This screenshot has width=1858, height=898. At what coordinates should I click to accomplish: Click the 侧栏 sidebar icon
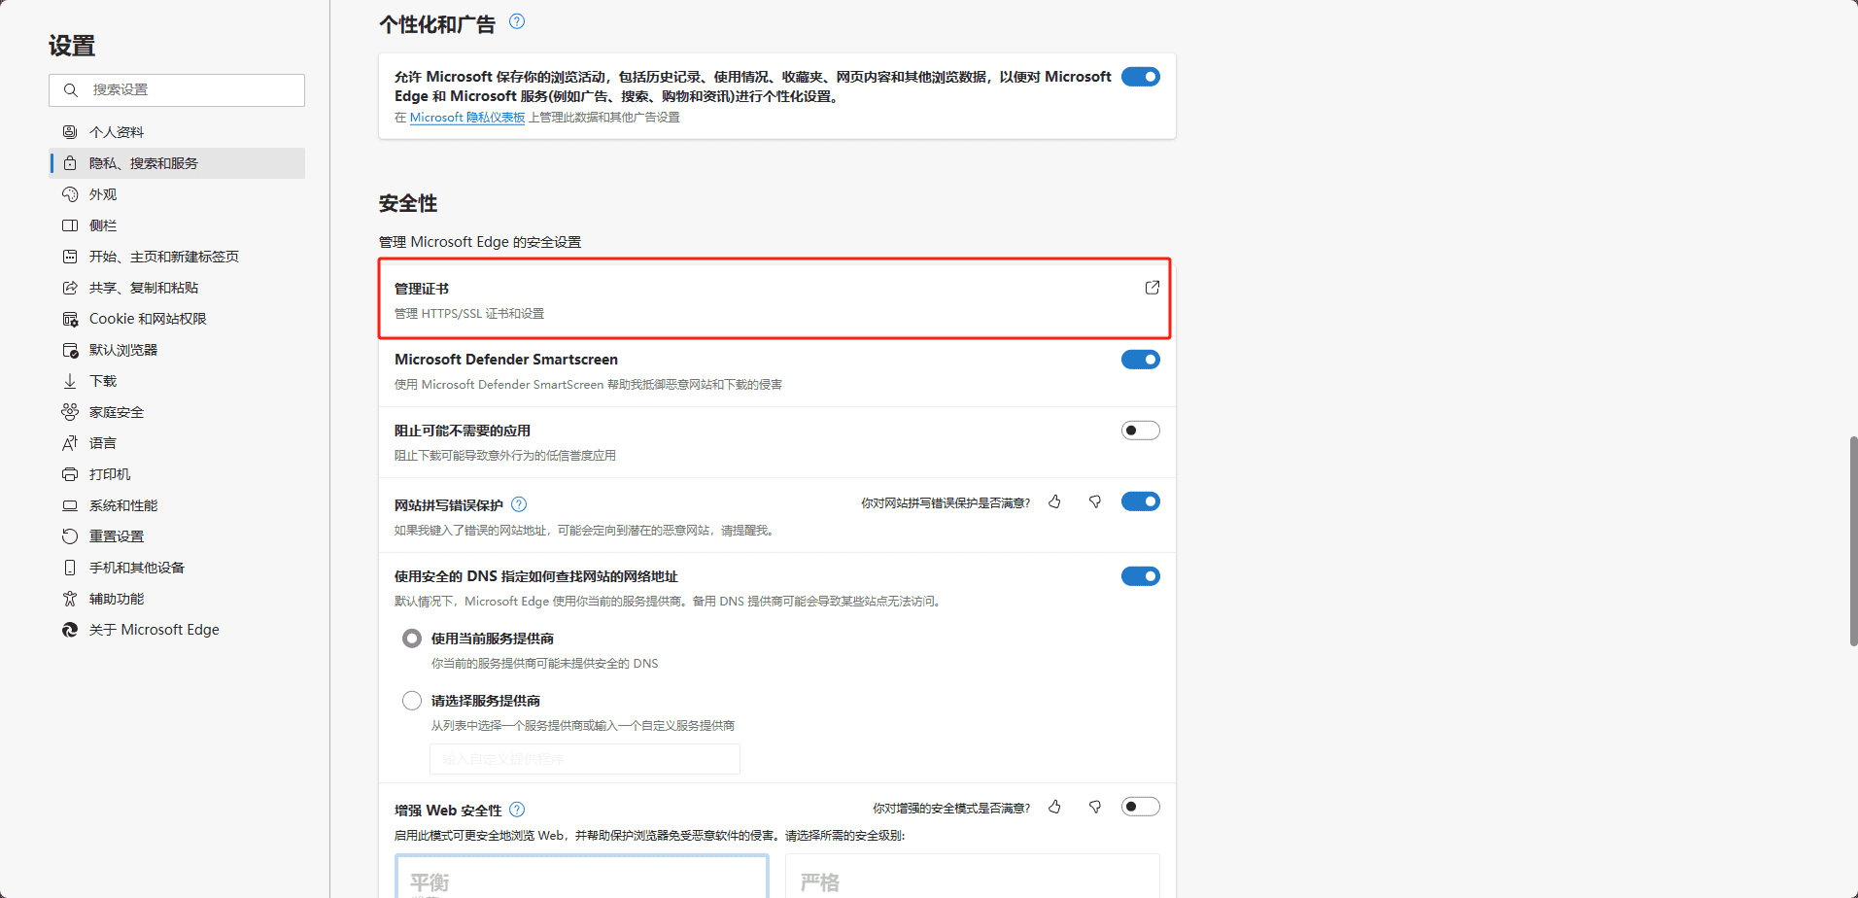click(x=70, y=225)
